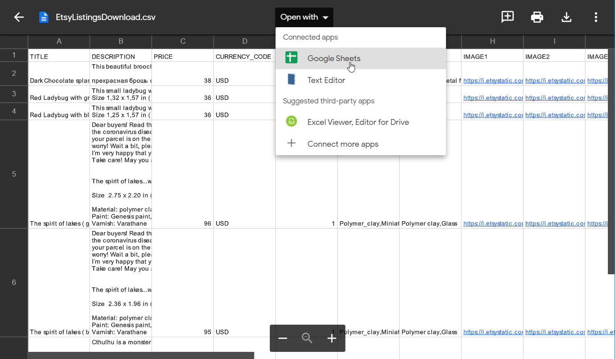Go back with the left arrow icon
The width and height of the screenshot is (615, 359).
point(19,17)
